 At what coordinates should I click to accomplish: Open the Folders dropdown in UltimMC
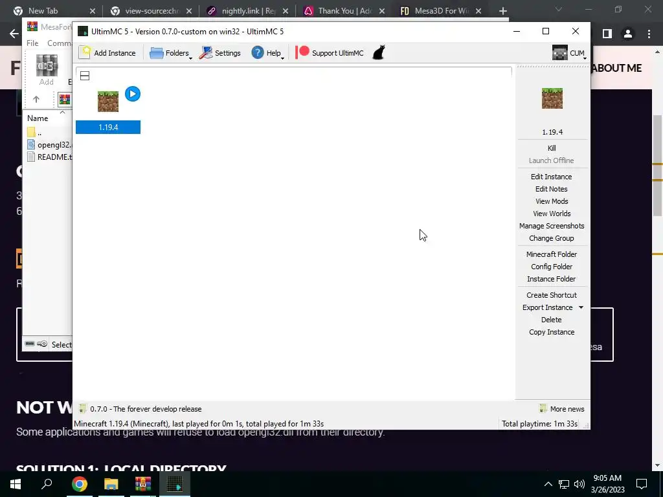tap(170, 53)
